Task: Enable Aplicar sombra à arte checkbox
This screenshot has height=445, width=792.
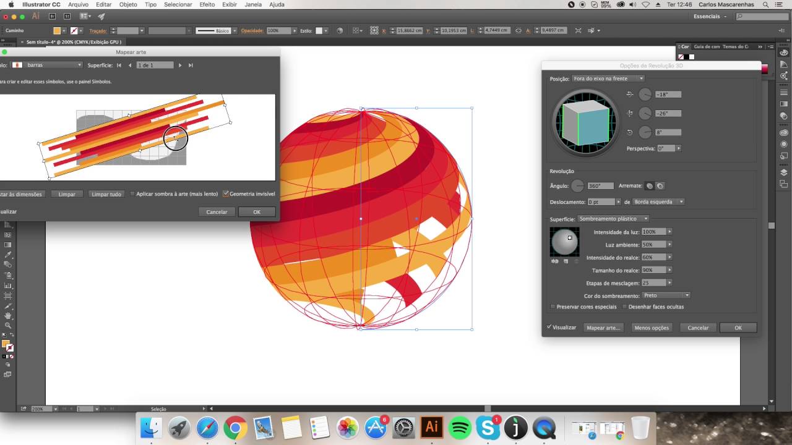Action: point(132,194)
